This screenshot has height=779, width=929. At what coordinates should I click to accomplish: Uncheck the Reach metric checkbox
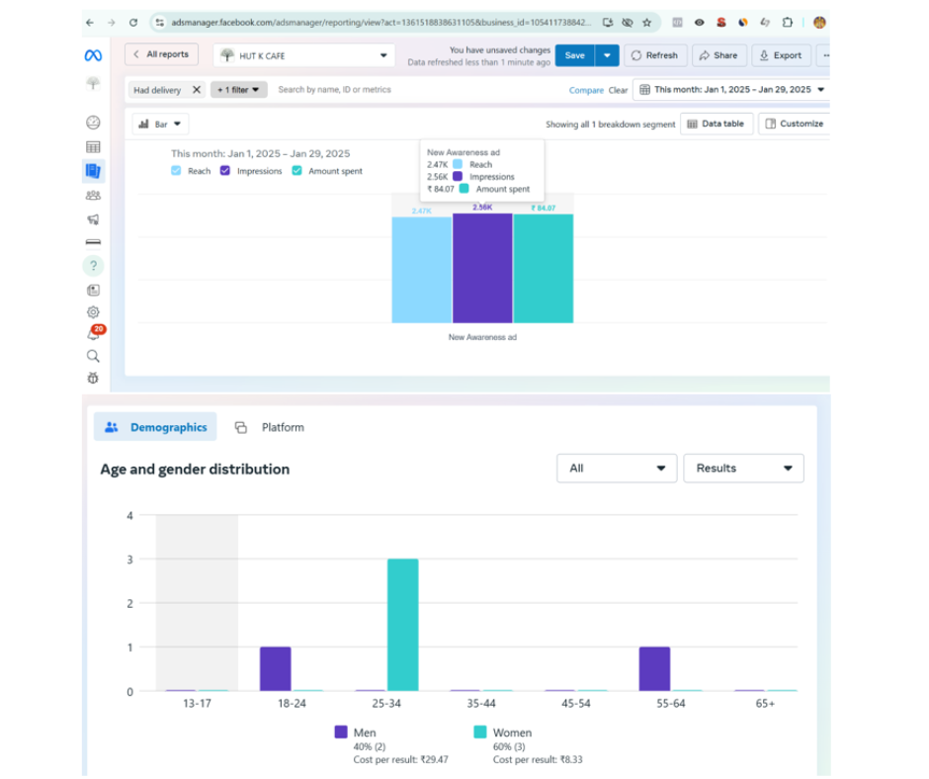click(176, 171)
